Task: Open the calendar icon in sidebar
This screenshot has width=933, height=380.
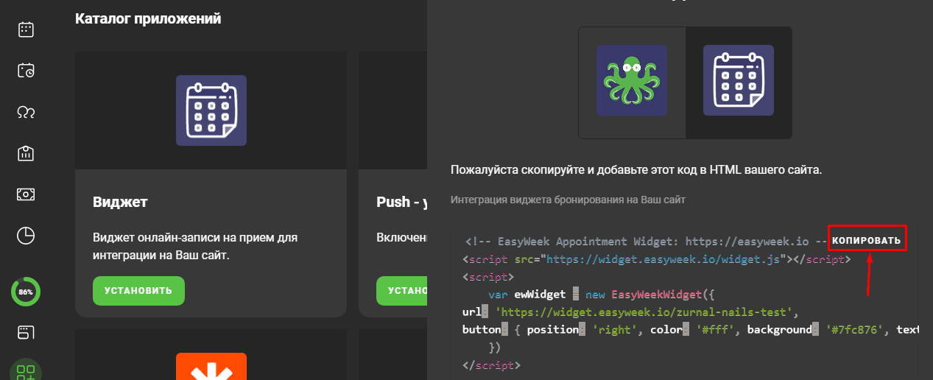Action: click(26, 29)
